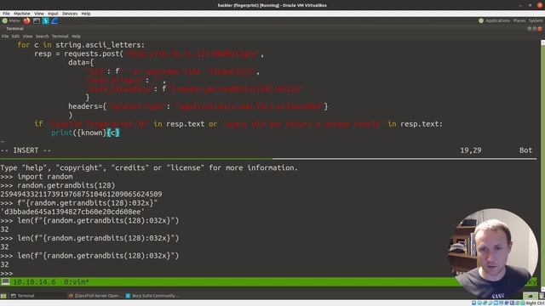This screenshot has width=545, height=306.
Task: Launch terminal from the panel launcher icon
Action: tap(37, 20)
